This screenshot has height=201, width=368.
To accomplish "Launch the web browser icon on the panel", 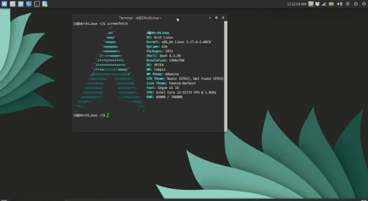I will coord(28,4).
